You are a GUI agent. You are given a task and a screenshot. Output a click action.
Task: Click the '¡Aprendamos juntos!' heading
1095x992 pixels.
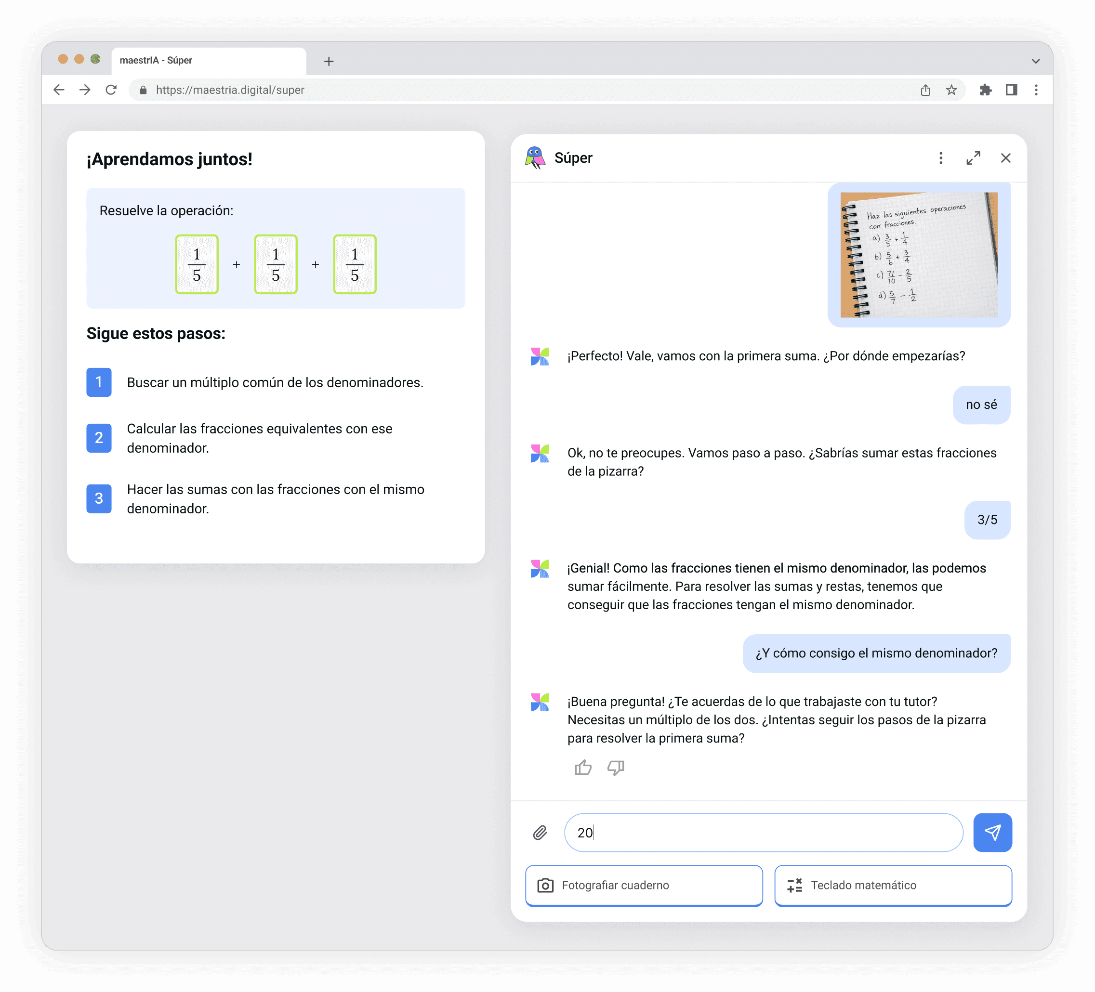(170, 159)
